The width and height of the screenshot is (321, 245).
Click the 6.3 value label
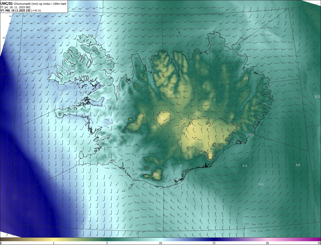317,96
